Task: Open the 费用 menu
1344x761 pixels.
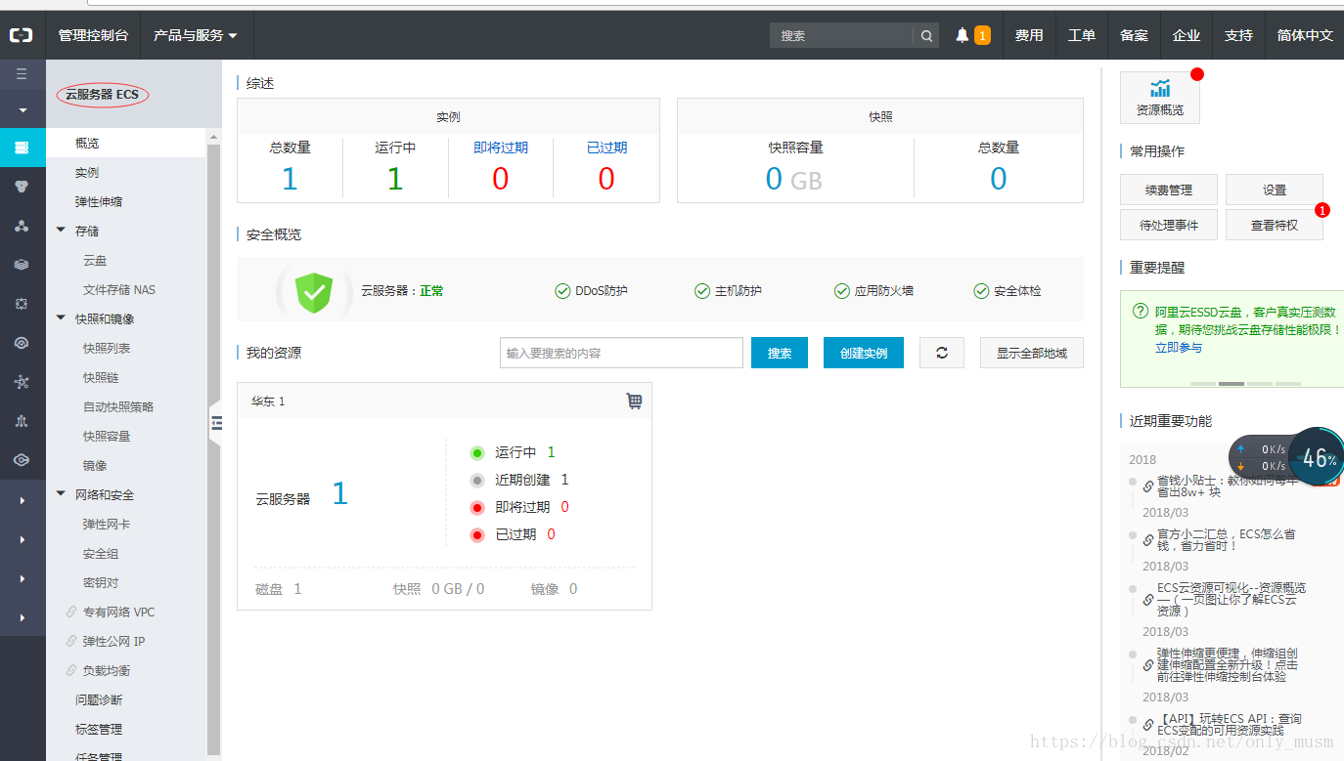Action: tap(1029, 35)
